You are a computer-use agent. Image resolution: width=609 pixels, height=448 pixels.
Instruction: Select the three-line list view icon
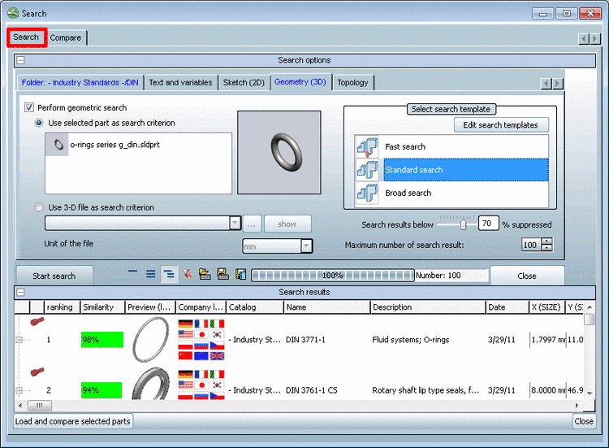(x=150, y=275)
